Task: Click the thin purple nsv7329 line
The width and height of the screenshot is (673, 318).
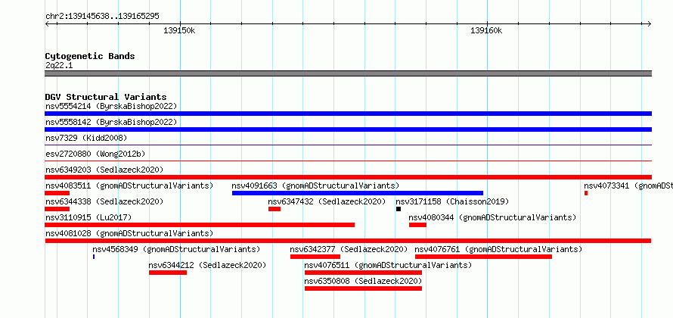Action: pyautogui.click(x=348, y=145)
